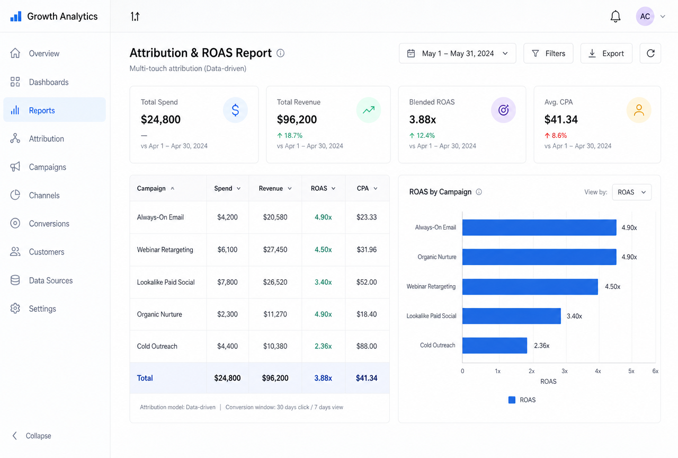Click the ROAS legend color swatch
The width and height of the screenshot is (678, 458).
(x=512, y=400)
